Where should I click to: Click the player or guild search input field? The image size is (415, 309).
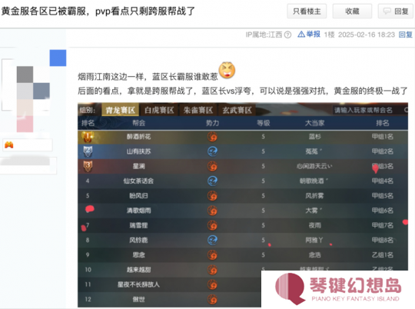pyautogui.click(x=370, y=110)
